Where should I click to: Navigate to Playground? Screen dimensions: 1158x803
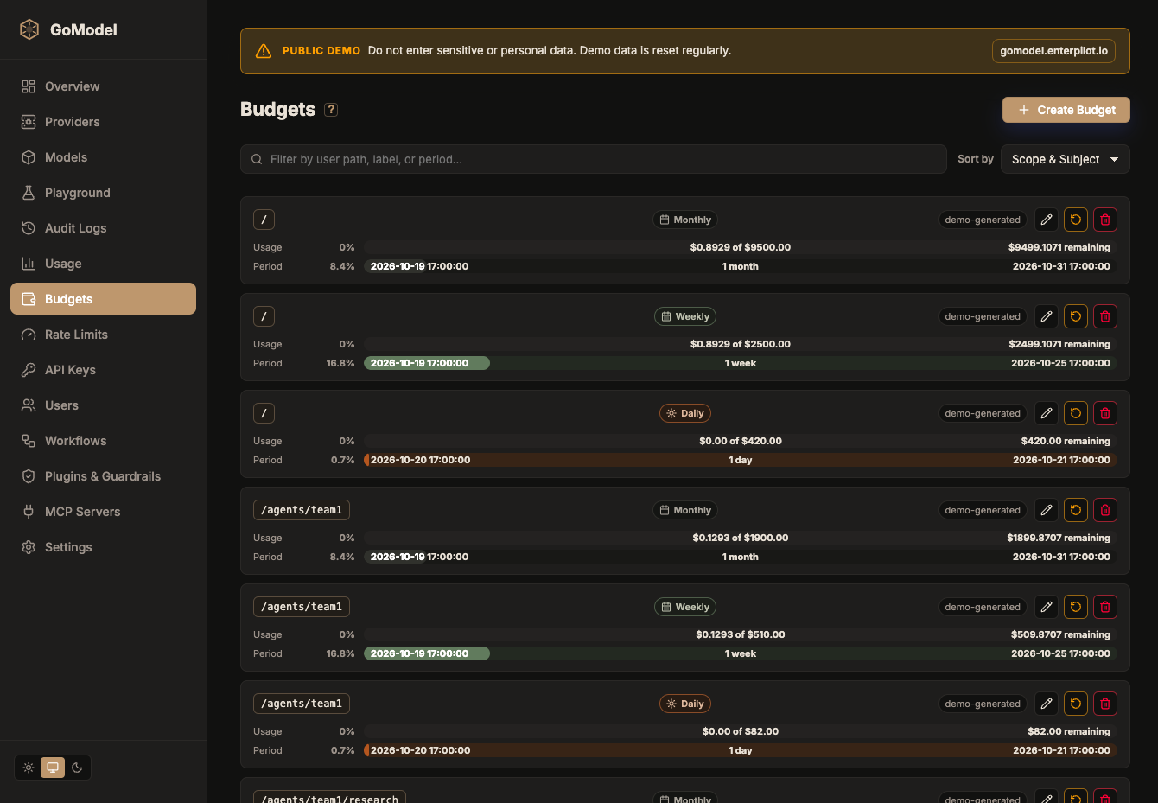pos(103,193)
